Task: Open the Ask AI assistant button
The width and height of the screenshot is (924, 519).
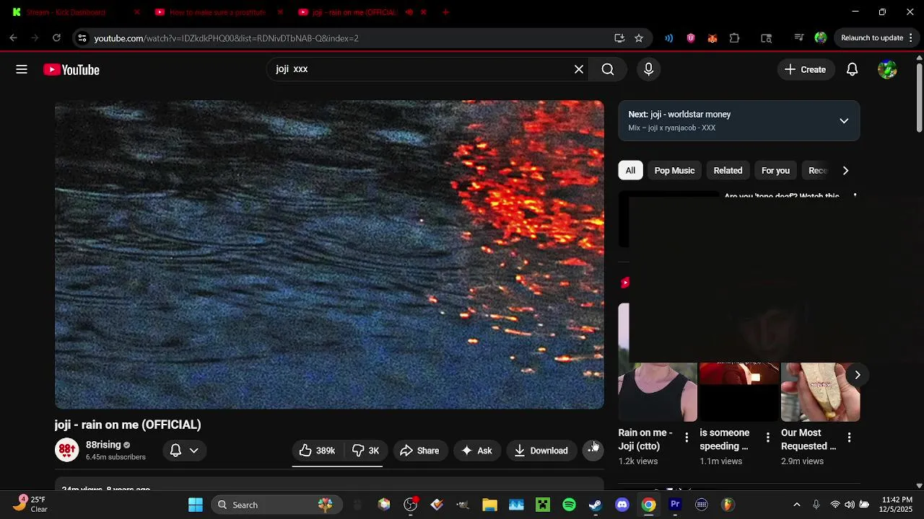Action: (477, 451)
